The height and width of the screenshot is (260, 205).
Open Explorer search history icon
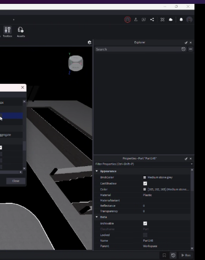tap(183, 49)
